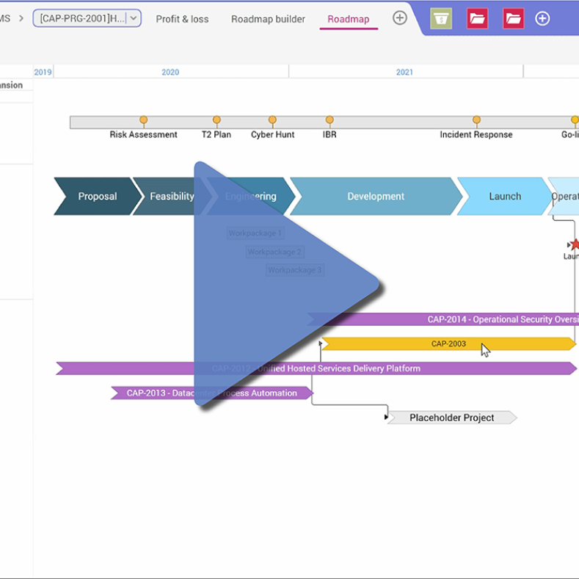Click the Risk Assessment milestone marker
The image size is (579, 579).
[143, 120]
